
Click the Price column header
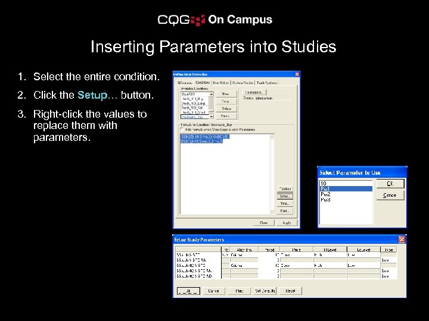coord(297,250)
